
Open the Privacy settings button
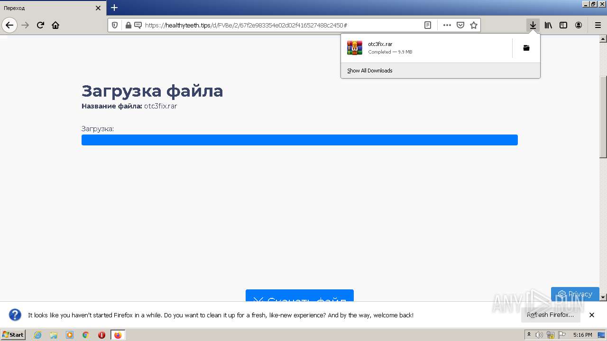(x=575, y=294)
